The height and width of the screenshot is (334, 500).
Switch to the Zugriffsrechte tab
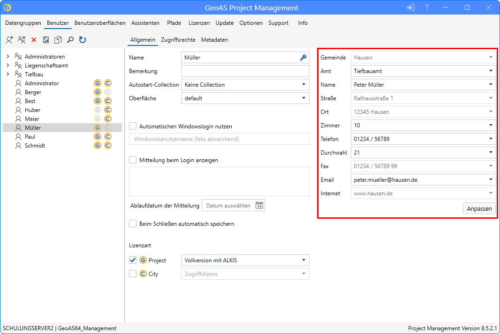pos(178,40)
